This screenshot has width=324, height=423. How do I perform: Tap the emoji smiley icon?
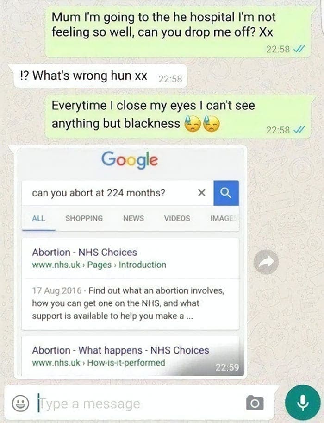coord(20,403)
